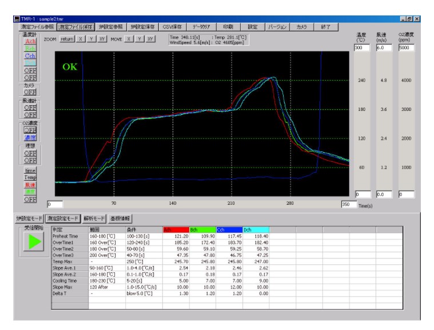Switch to 測定設定モード tab
This screenshot has width=434, height=330.
click(x=62, y=218)
